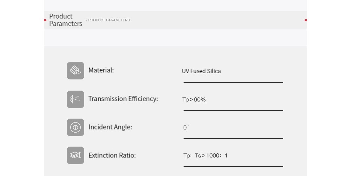Image resolution: width=351 pixels, height=176 pixels.
Task: Select the Incident Angle circular icon
Action: click(x=75, y=127)
